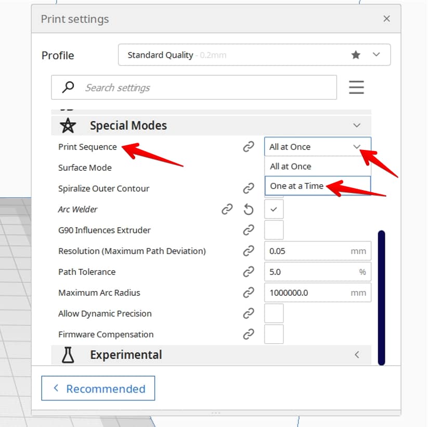Image resolution: width=428 pixels, height=427 pixels.
Task: Click the link icon next to Maximum Arc Radius
Action: click(248, 292)
